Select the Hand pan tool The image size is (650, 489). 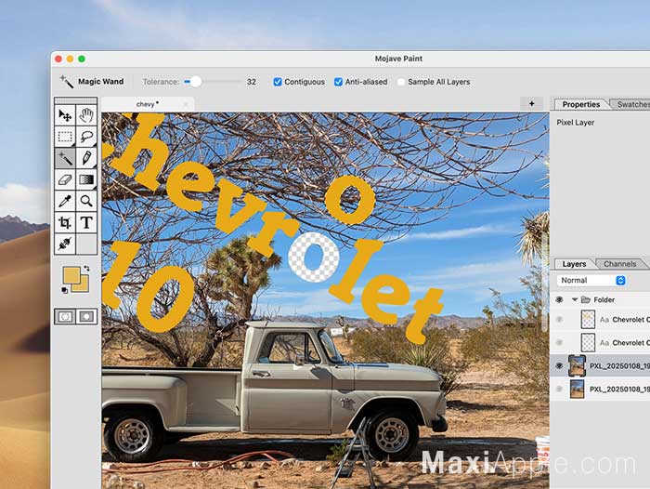[86, 115]
